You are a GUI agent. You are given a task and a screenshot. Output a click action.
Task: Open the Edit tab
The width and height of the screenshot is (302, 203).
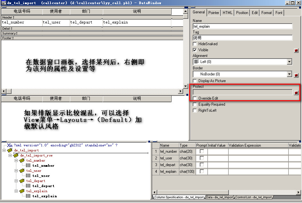[255, 13]
